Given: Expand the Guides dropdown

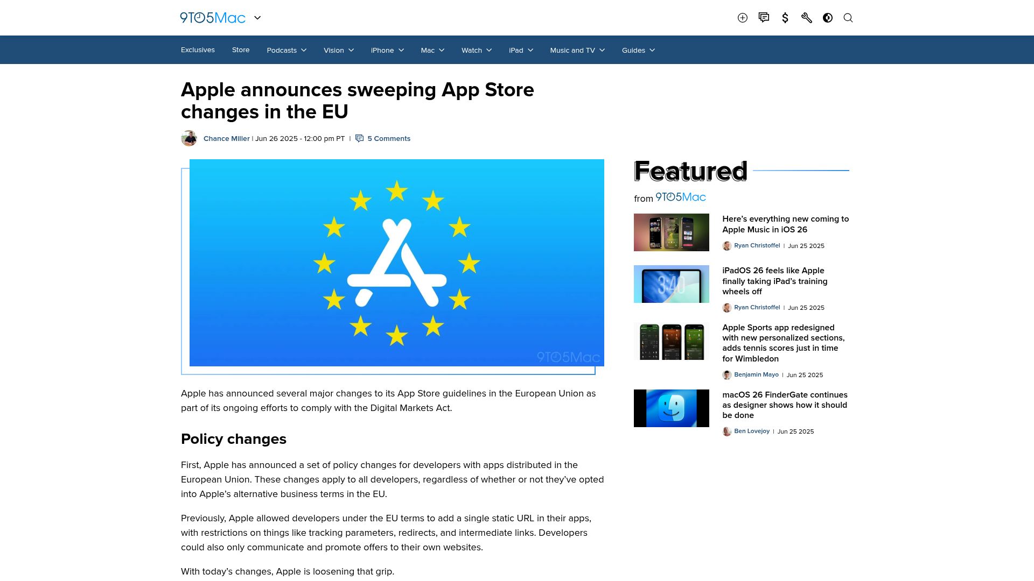Looking at the screenshot, I should click(x=638, y=50).
